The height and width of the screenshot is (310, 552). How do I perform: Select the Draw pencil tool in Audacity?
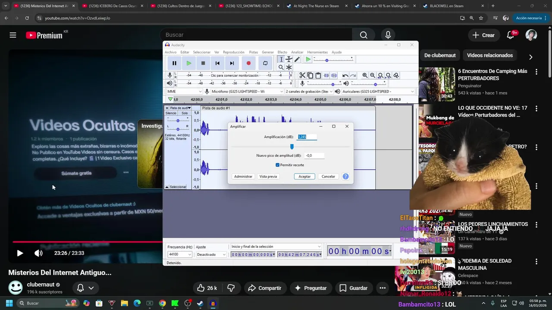tap(297, 59)
